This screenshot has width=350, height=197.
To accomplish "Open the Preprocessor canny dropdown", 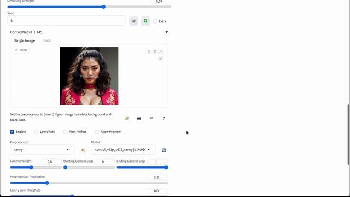I will tap(42, 150).
